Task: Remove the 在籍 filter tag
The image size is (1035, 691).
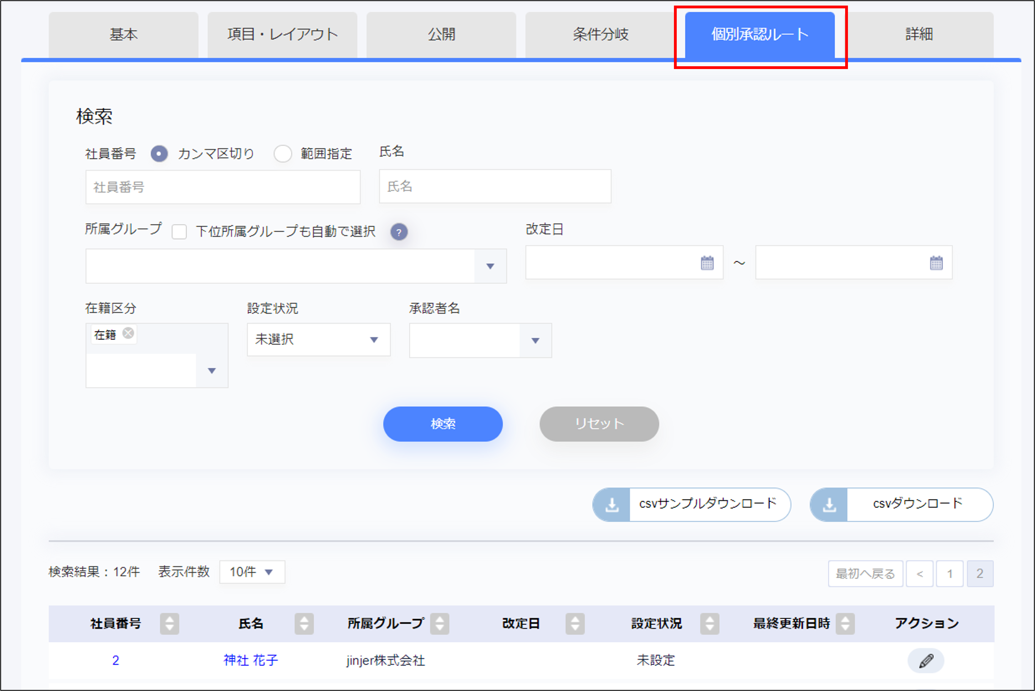Action: 128,334
